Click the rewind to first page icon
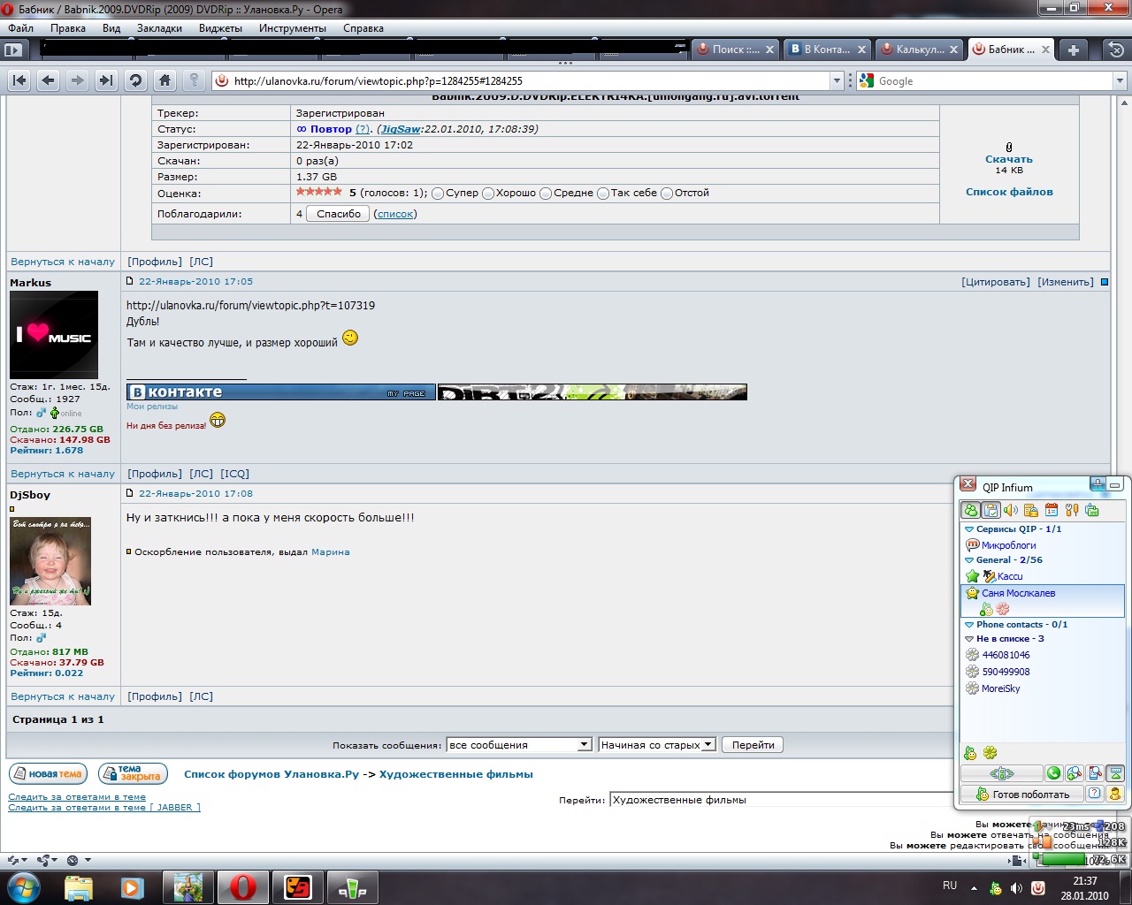The width and height of the screenshot is (1132, 905). pyautogui.click(x=19, y=80)
